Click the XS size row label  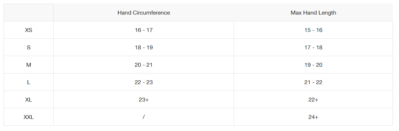coord(29,30)
